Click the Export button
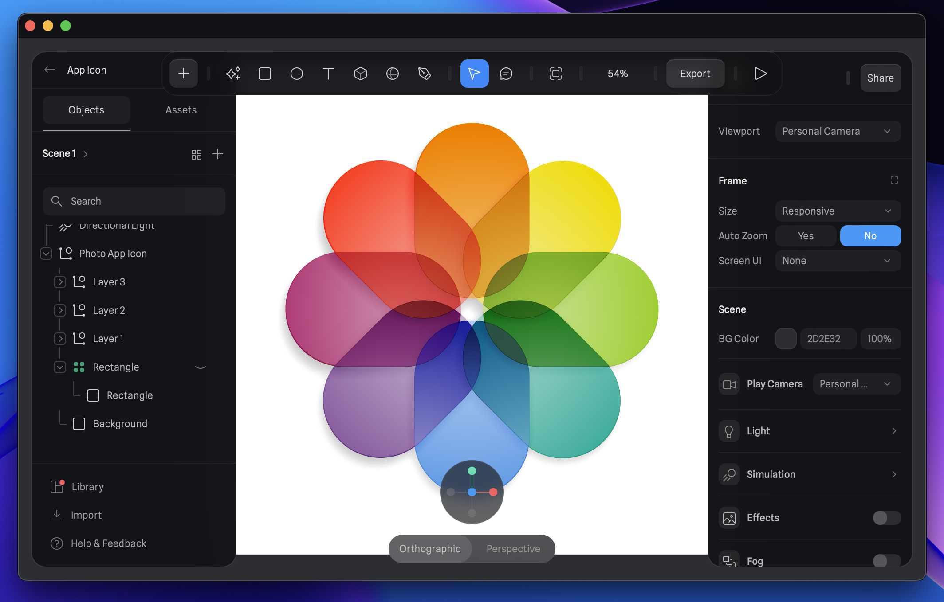Viewport: 944px width, 602px height. pyautogui.click(x=695, y=74)
